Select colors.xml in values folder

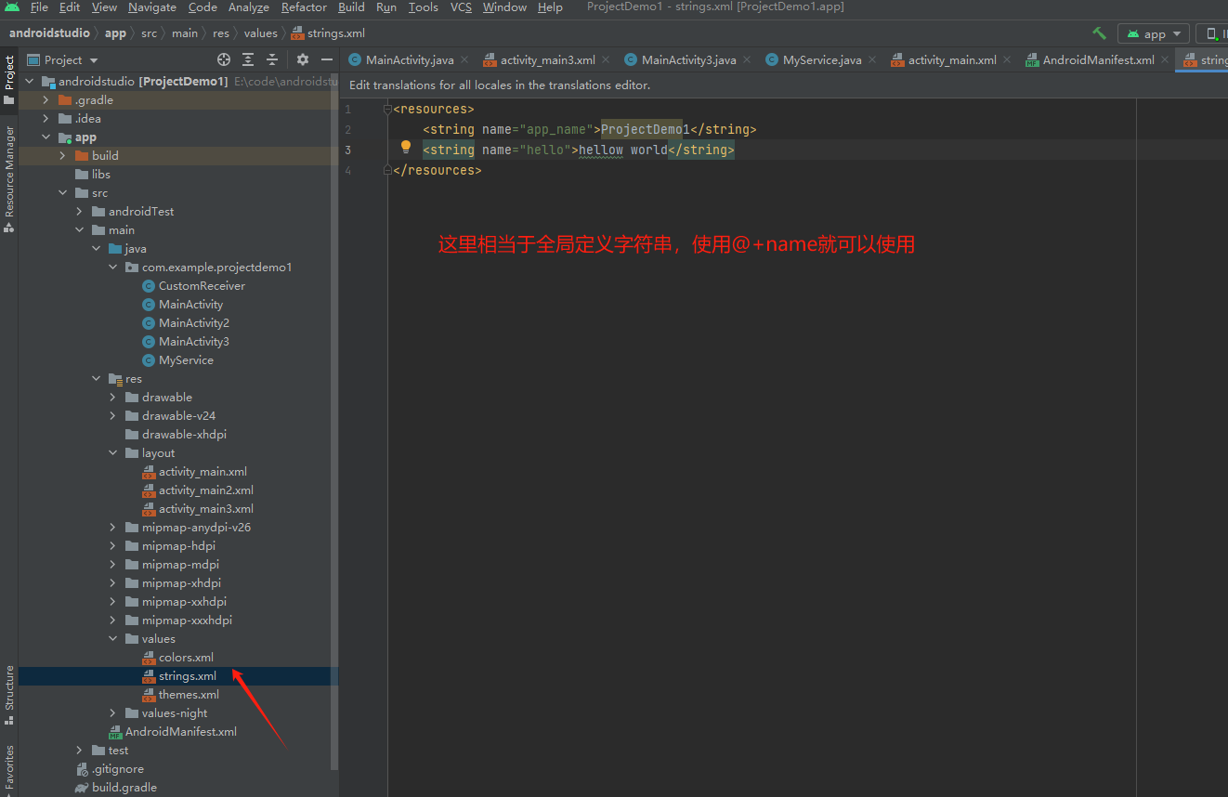pos(186,657)
